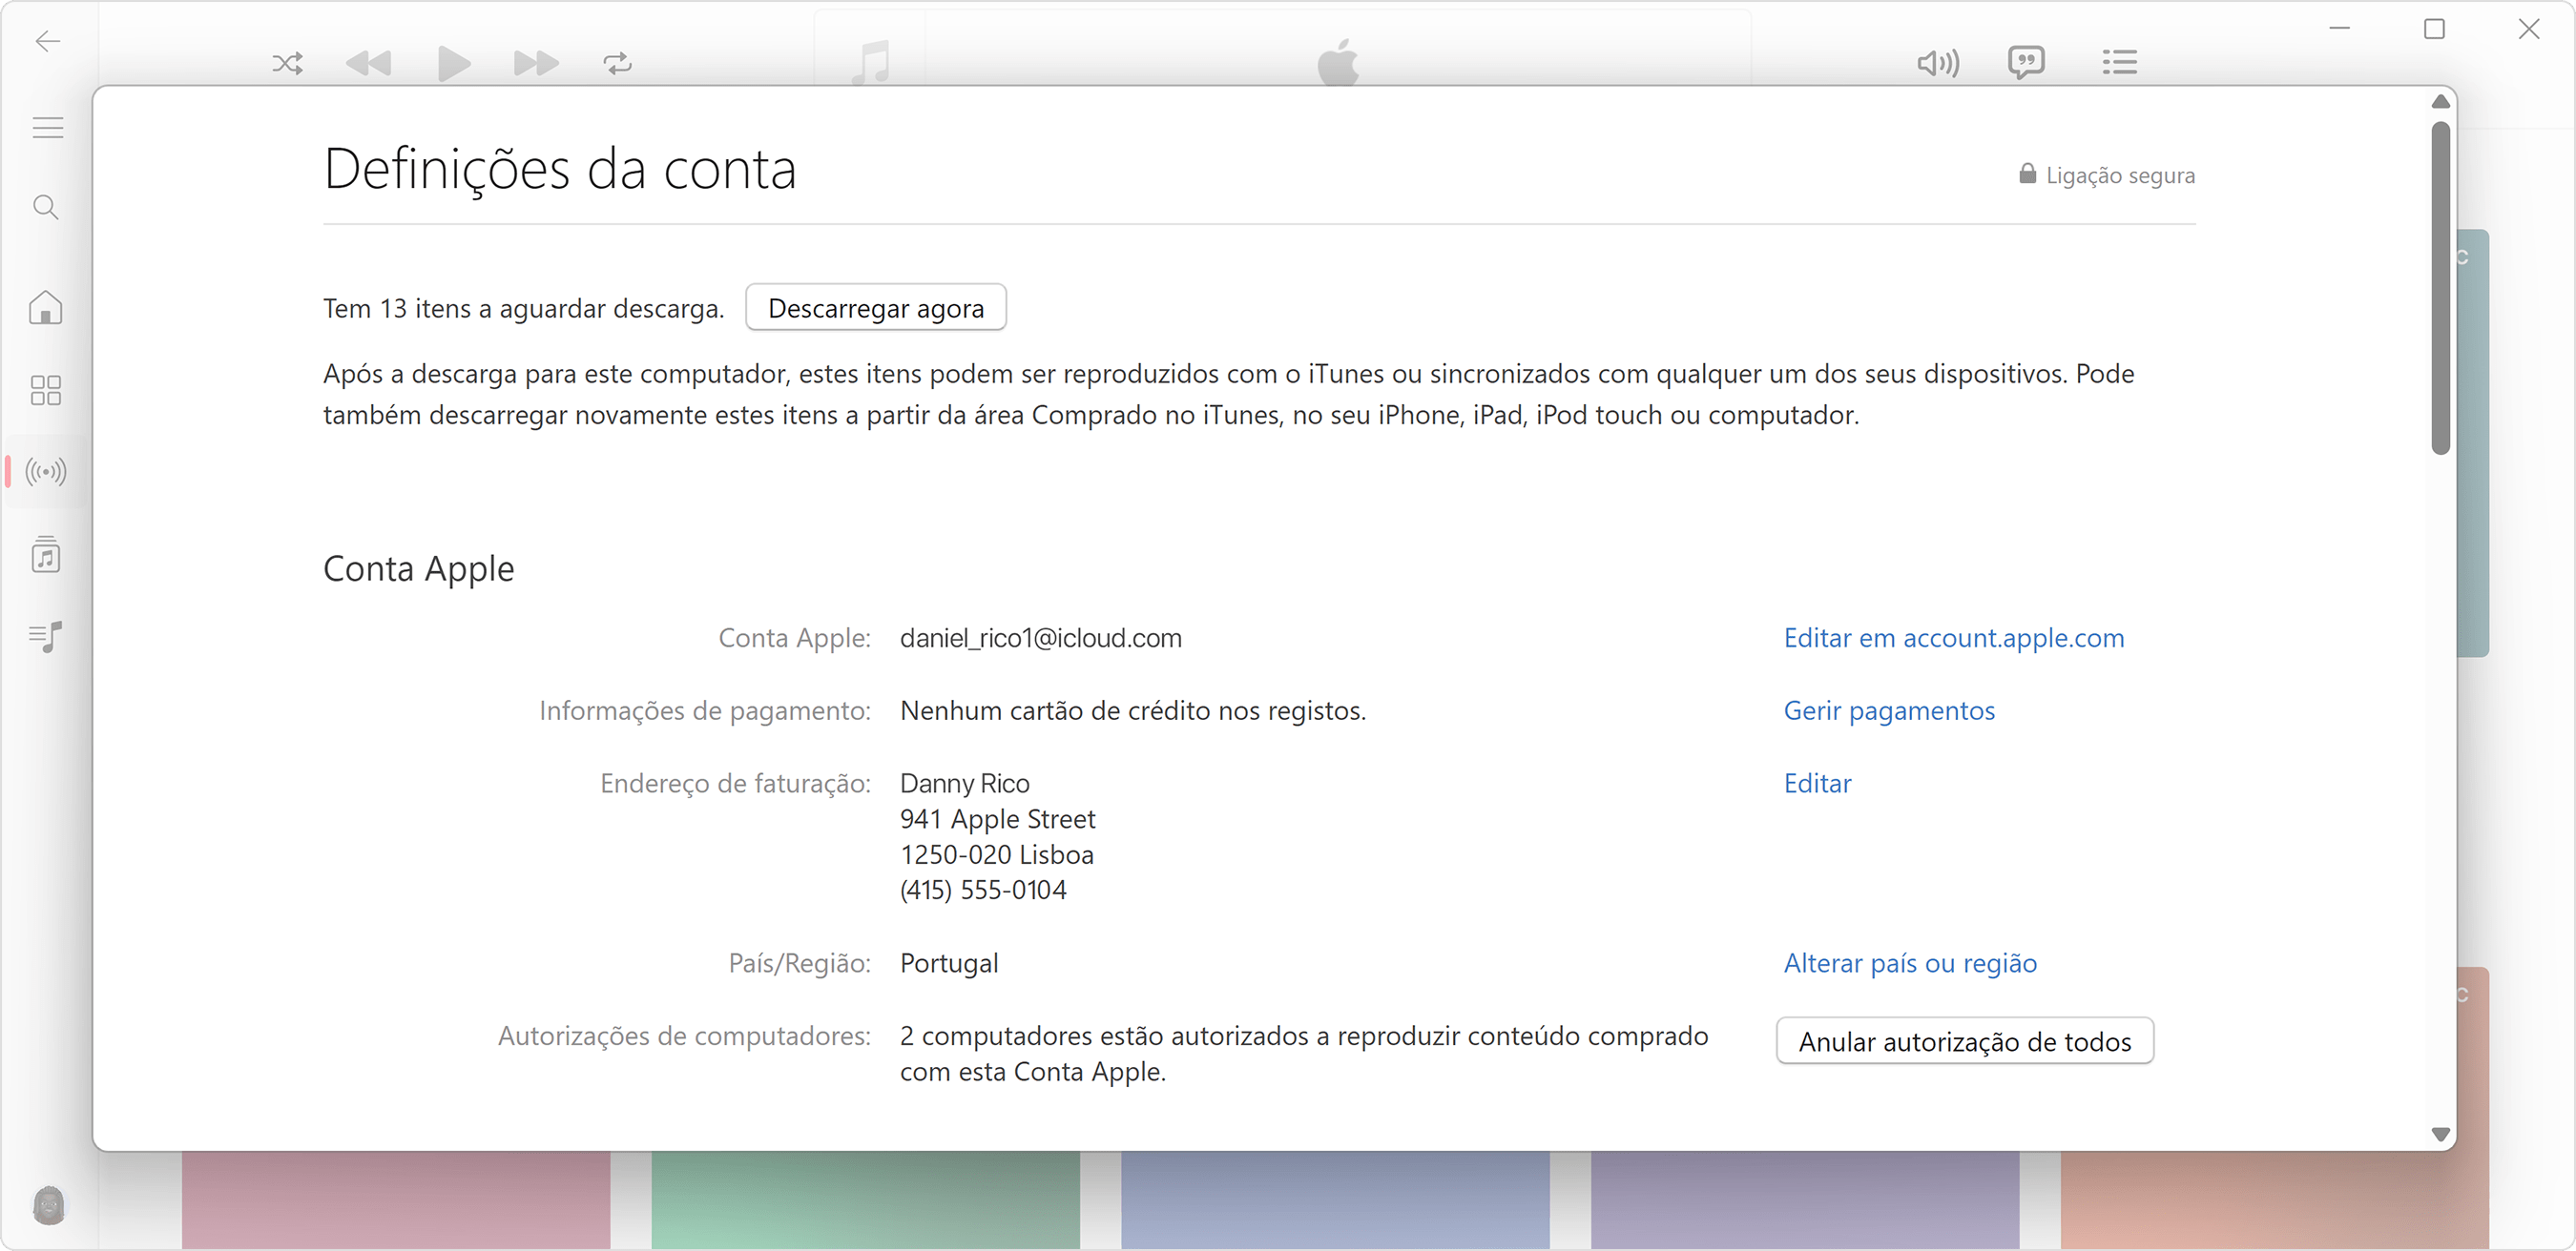Open the Up Next queue list
Screen dimensions: 2576x1251
click(2119, 63)
